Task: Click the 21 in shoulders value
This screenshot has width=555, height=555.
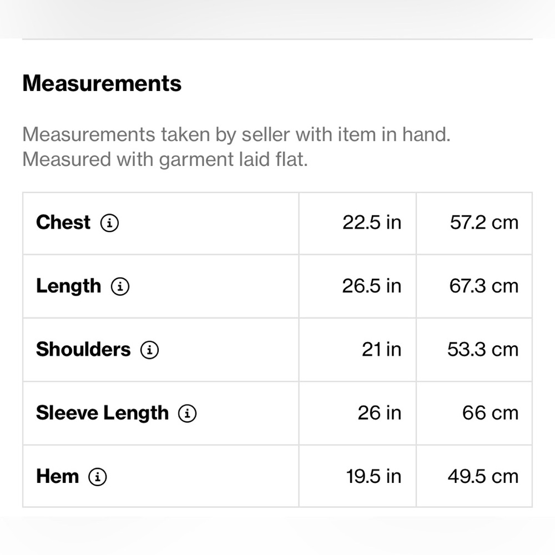Action: 382,350
